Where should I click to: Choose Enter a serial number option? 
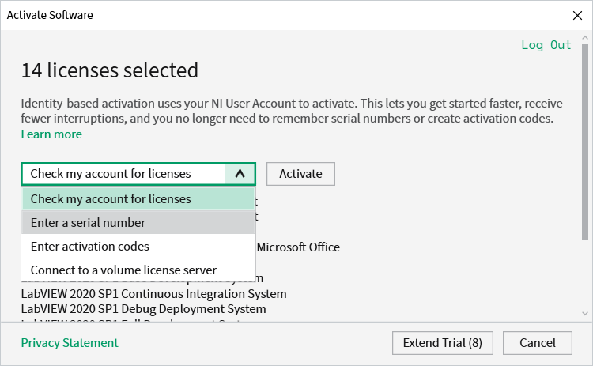click(138, 223)
